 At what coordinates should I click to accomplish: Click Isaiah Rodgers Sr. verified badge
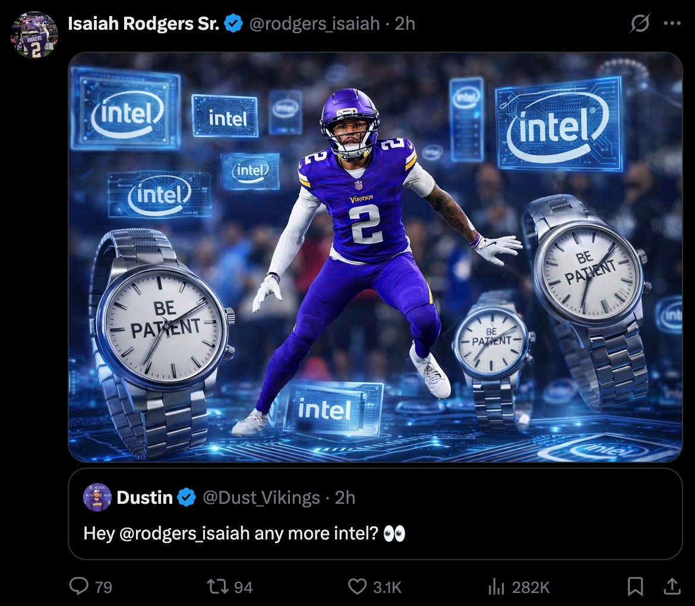[233, 24]
